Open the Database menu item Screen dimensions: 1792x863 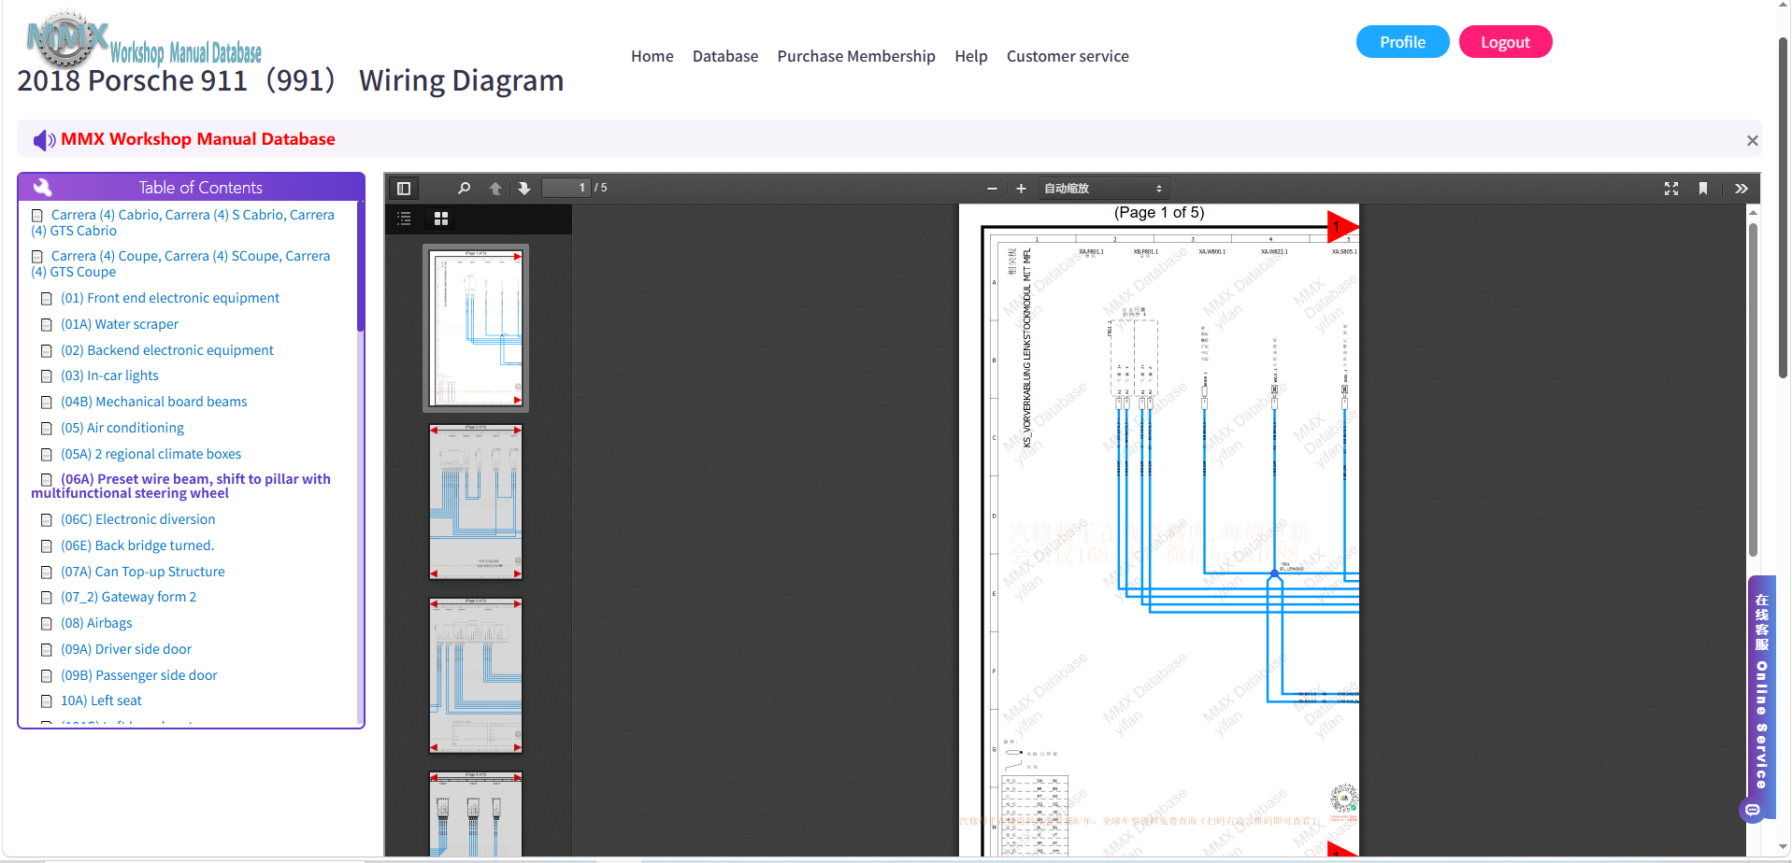pyautogui.click(x=725, y=56)
